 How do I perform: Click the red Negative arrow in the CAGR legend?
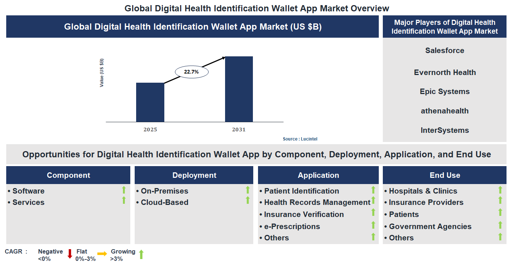[69, 254]
